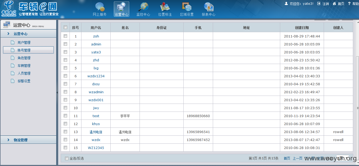Collapse the 运营中心 sidebar section
Image resolution: width=359 pixels, height=166 pixels.
point(28,34)
